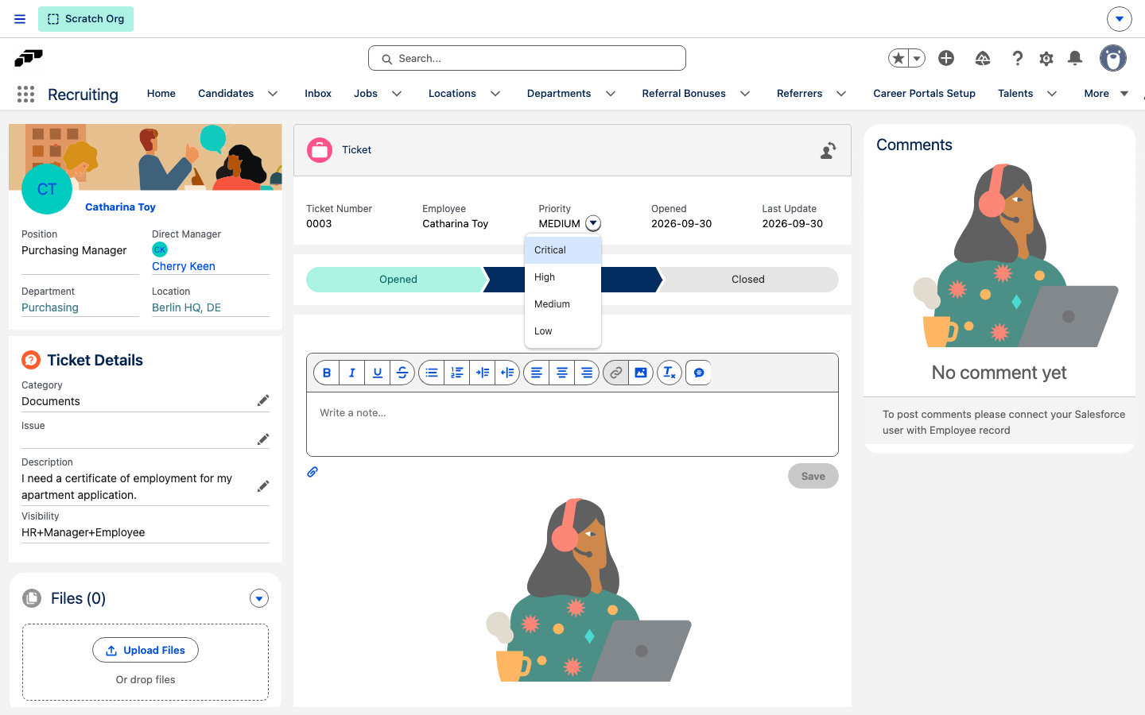Click into the Search field
Viewport: 1145px width, 715px height.
click(527, 58)
